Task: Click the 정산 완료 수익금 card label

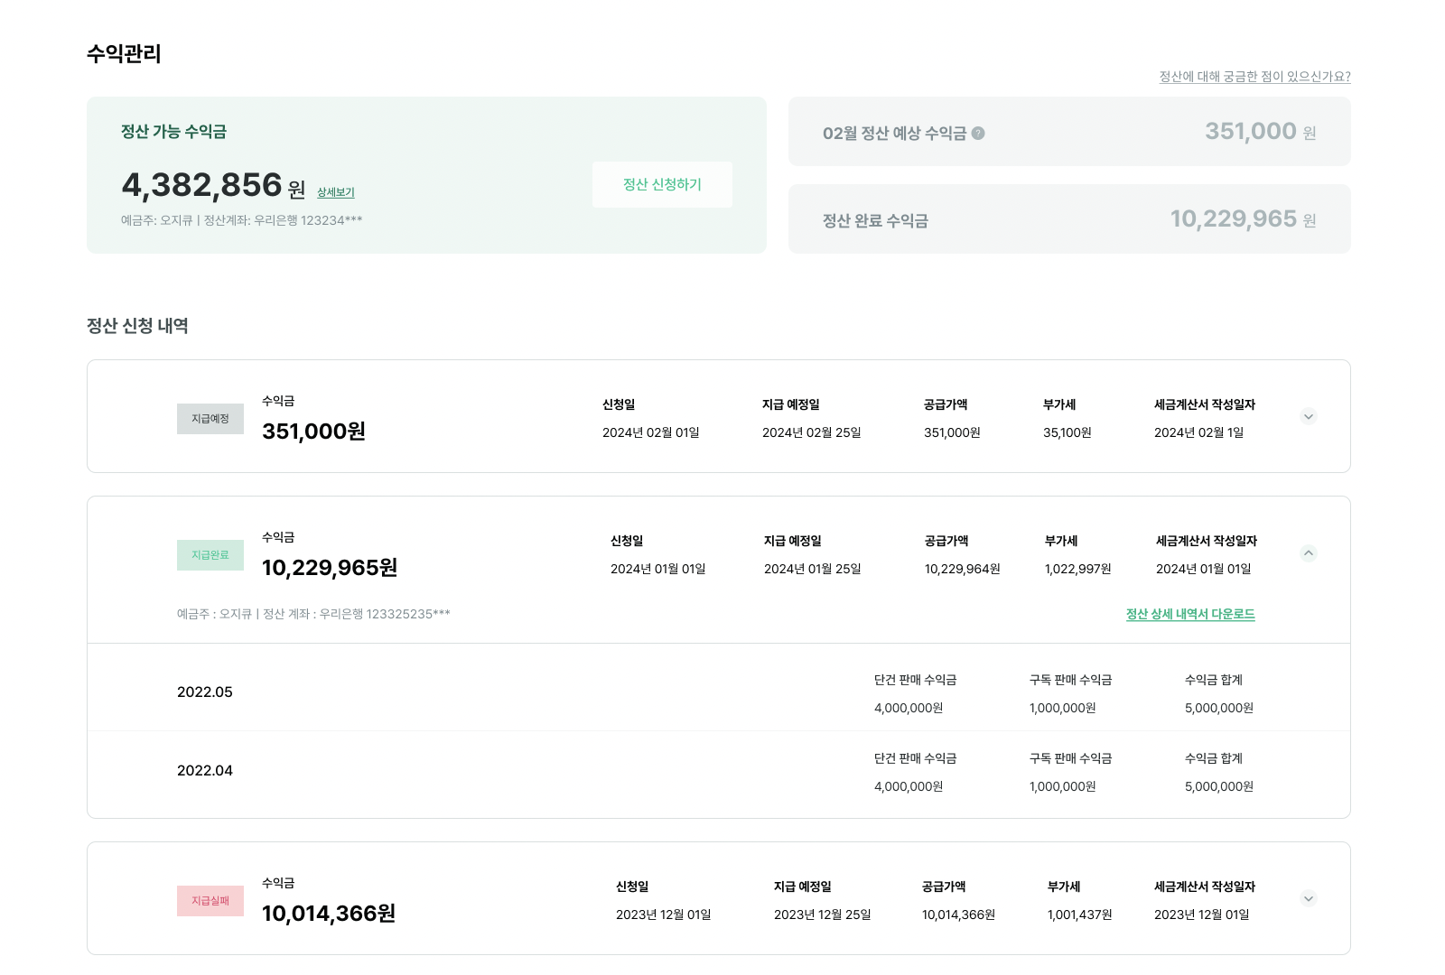Action: click(875, 221)
